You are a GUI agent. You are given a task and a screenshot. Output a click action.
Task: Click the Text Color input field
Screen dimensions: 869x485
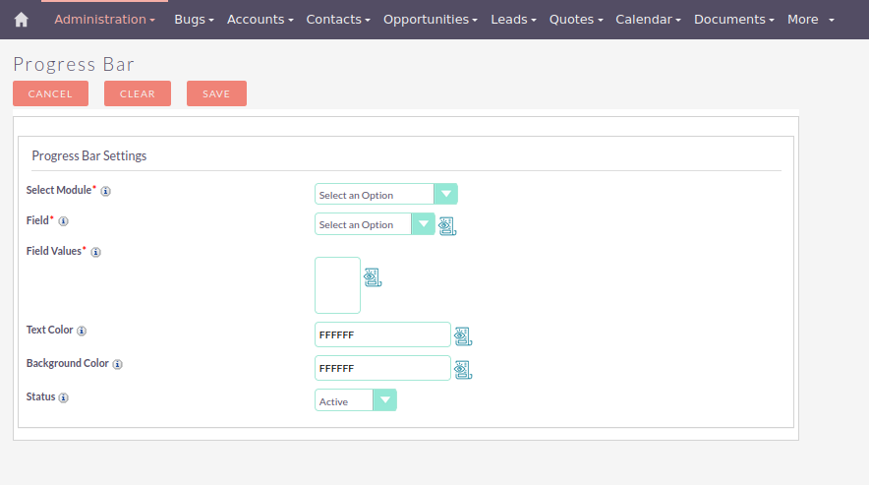(382, 334)
